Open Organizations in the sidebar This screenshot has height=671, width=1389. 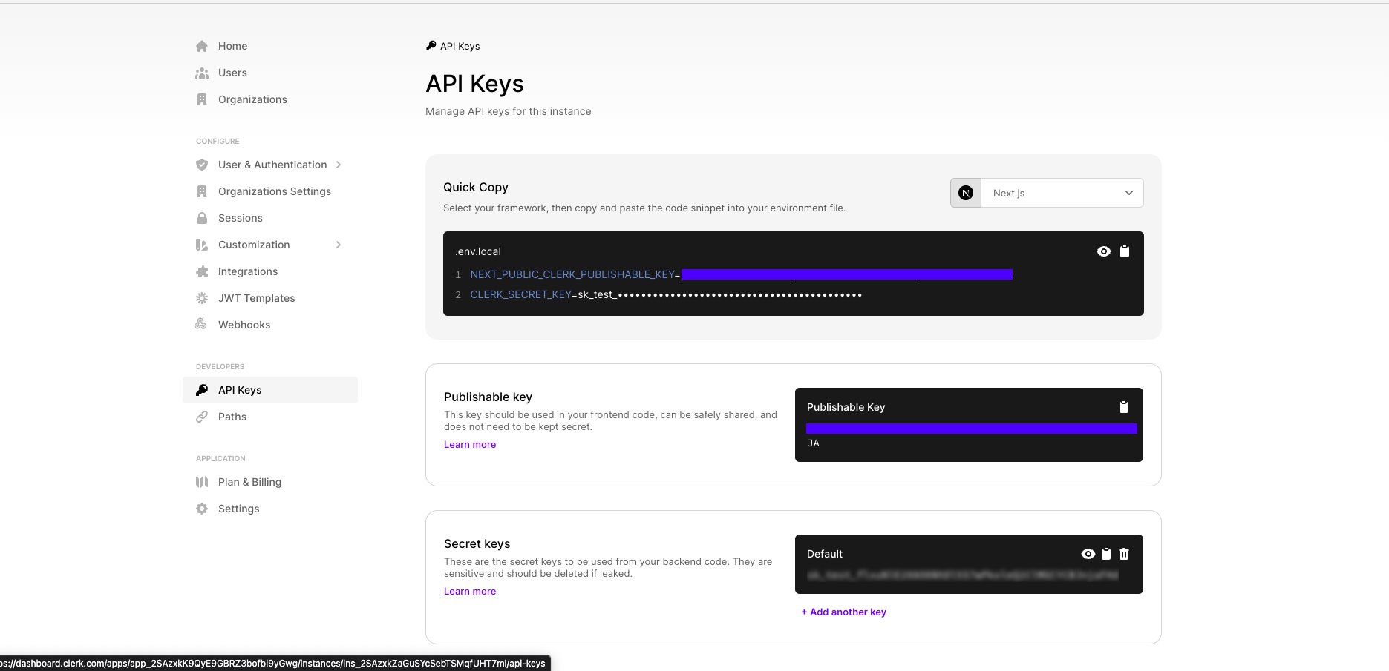point(252,99)
